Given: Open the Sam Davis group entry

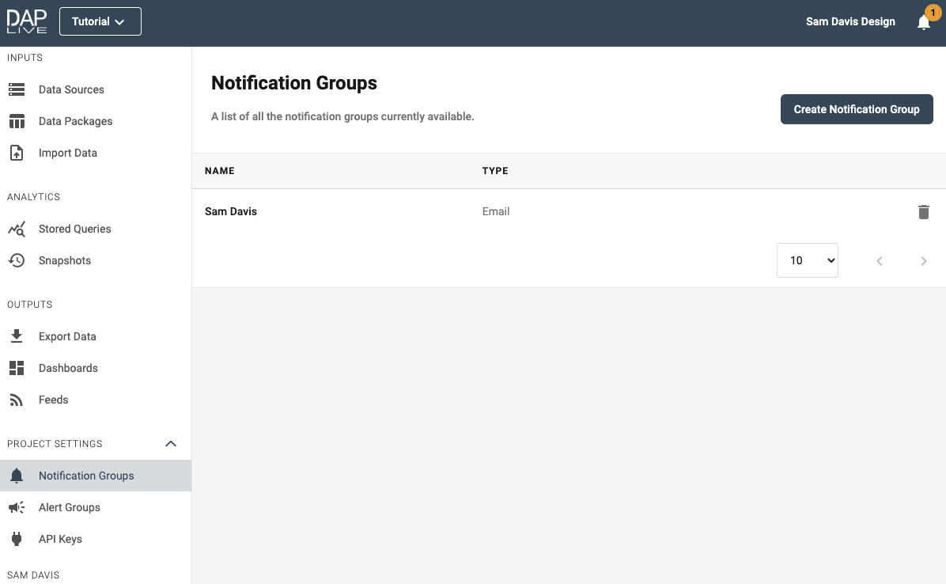Looking at the screenshot, I should pos(231,211).
